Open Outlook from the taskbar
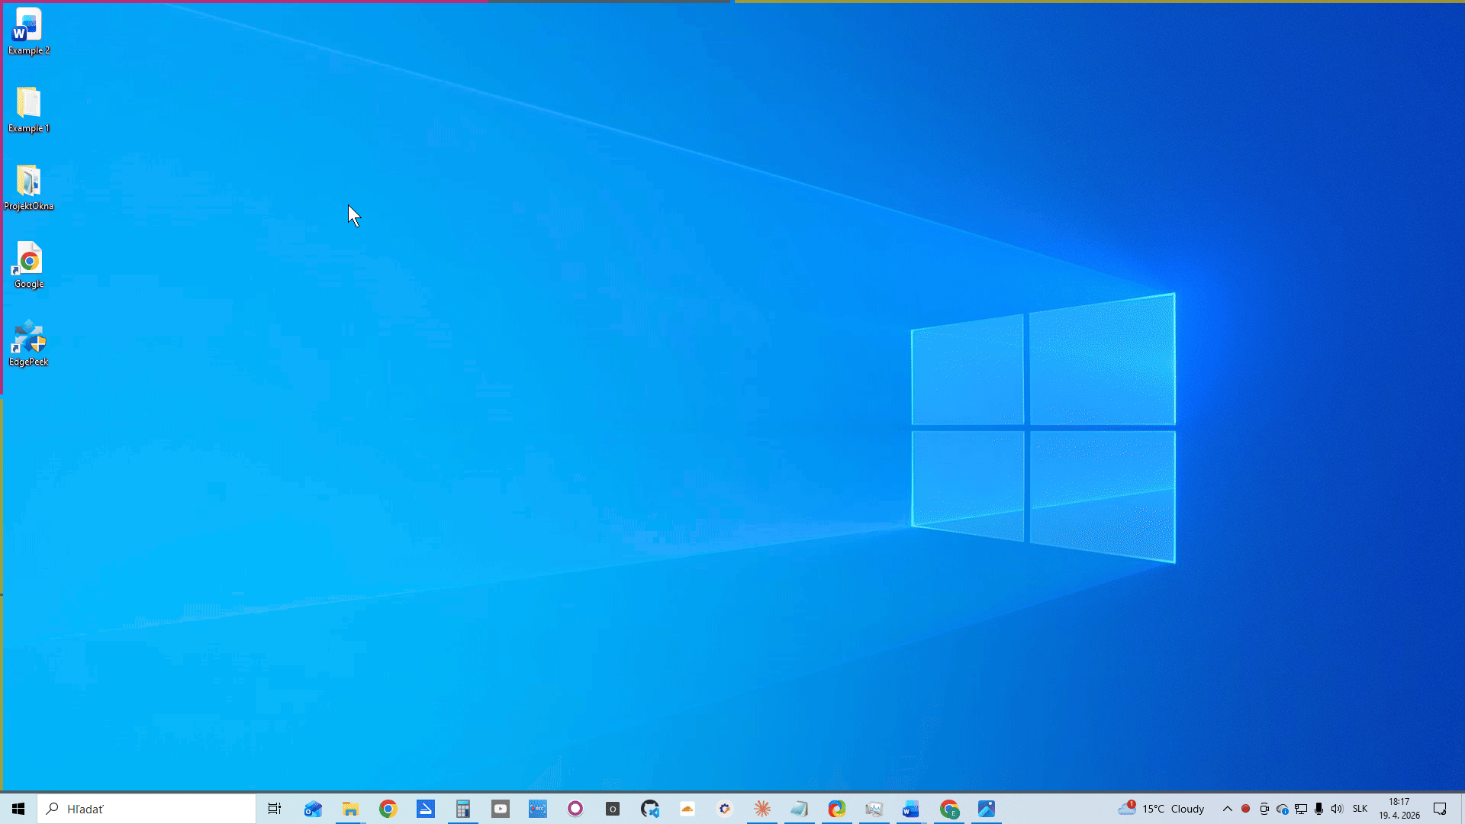This screenshot has height=824, width=1465. 313,809
